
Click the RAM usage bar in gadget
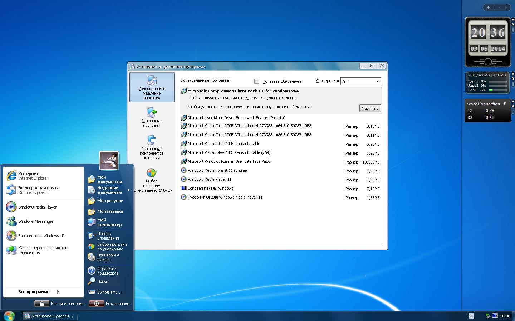click(x=498, y=90)
